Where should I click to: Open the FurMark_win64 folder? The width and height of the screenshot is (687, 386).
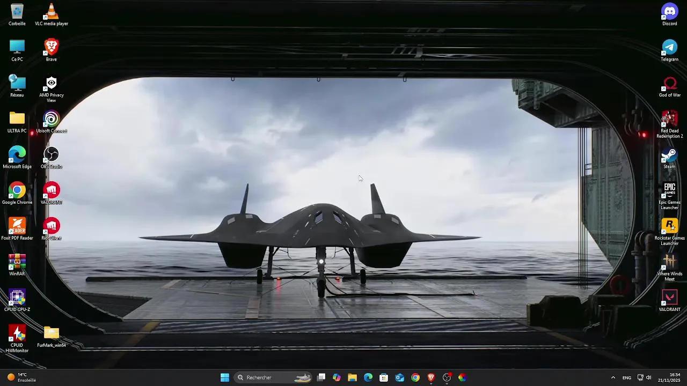click(52, 336)
